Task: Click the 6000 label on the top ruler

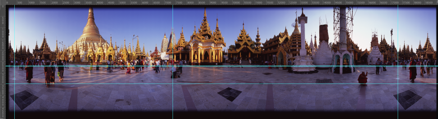Action: point(145,2)
